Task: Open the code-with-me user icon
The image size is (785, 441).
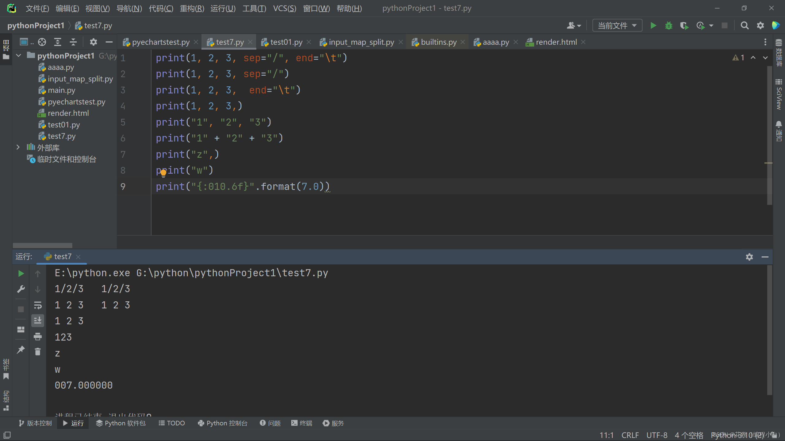Action: pos(571,25)
